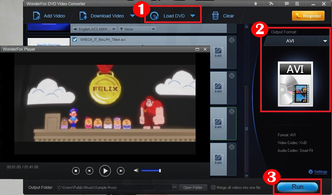Open the feedback speech bubble icon
332x195 pixels.
(x=286, y=4)
